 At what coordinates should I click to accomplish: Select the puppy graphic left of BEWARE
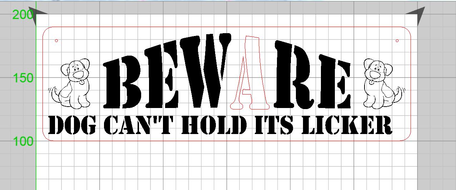tap(69, 84)
